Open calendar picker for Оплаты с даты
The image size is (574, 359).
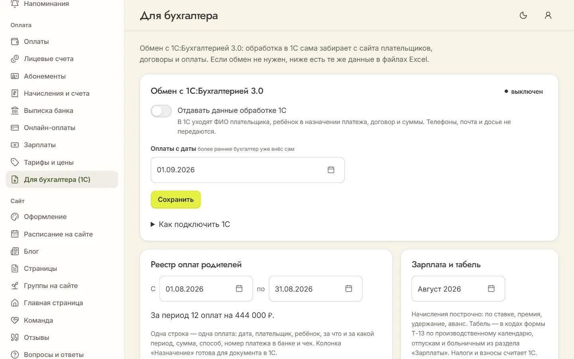coord(331,170)
